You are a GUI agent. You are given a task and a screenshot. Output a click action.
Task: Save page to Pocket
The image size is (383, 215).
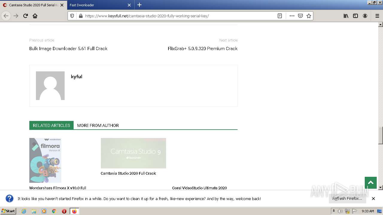click(x=300, y=16)
